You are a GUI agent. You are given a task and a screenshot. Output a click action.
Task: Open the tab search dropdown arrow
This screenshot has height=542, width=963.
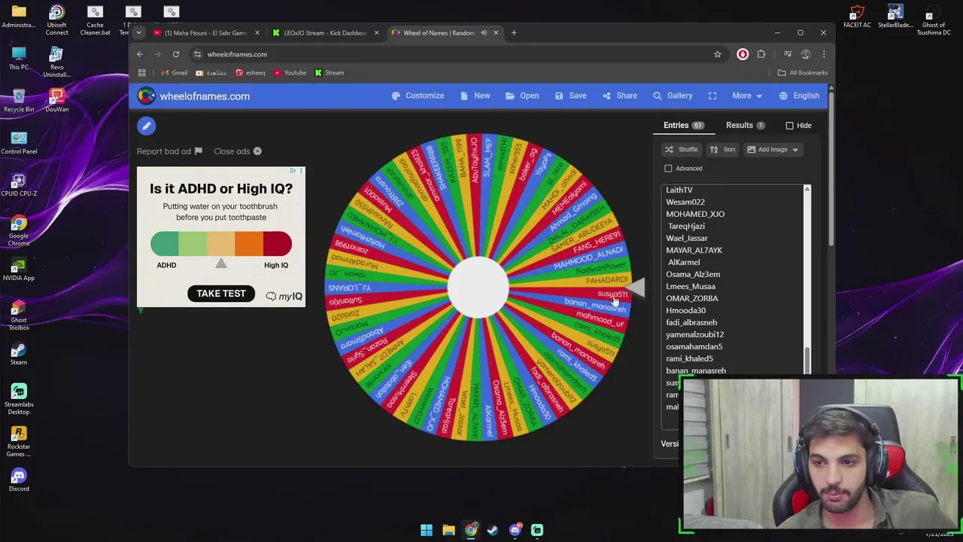[x=138, y=32]
